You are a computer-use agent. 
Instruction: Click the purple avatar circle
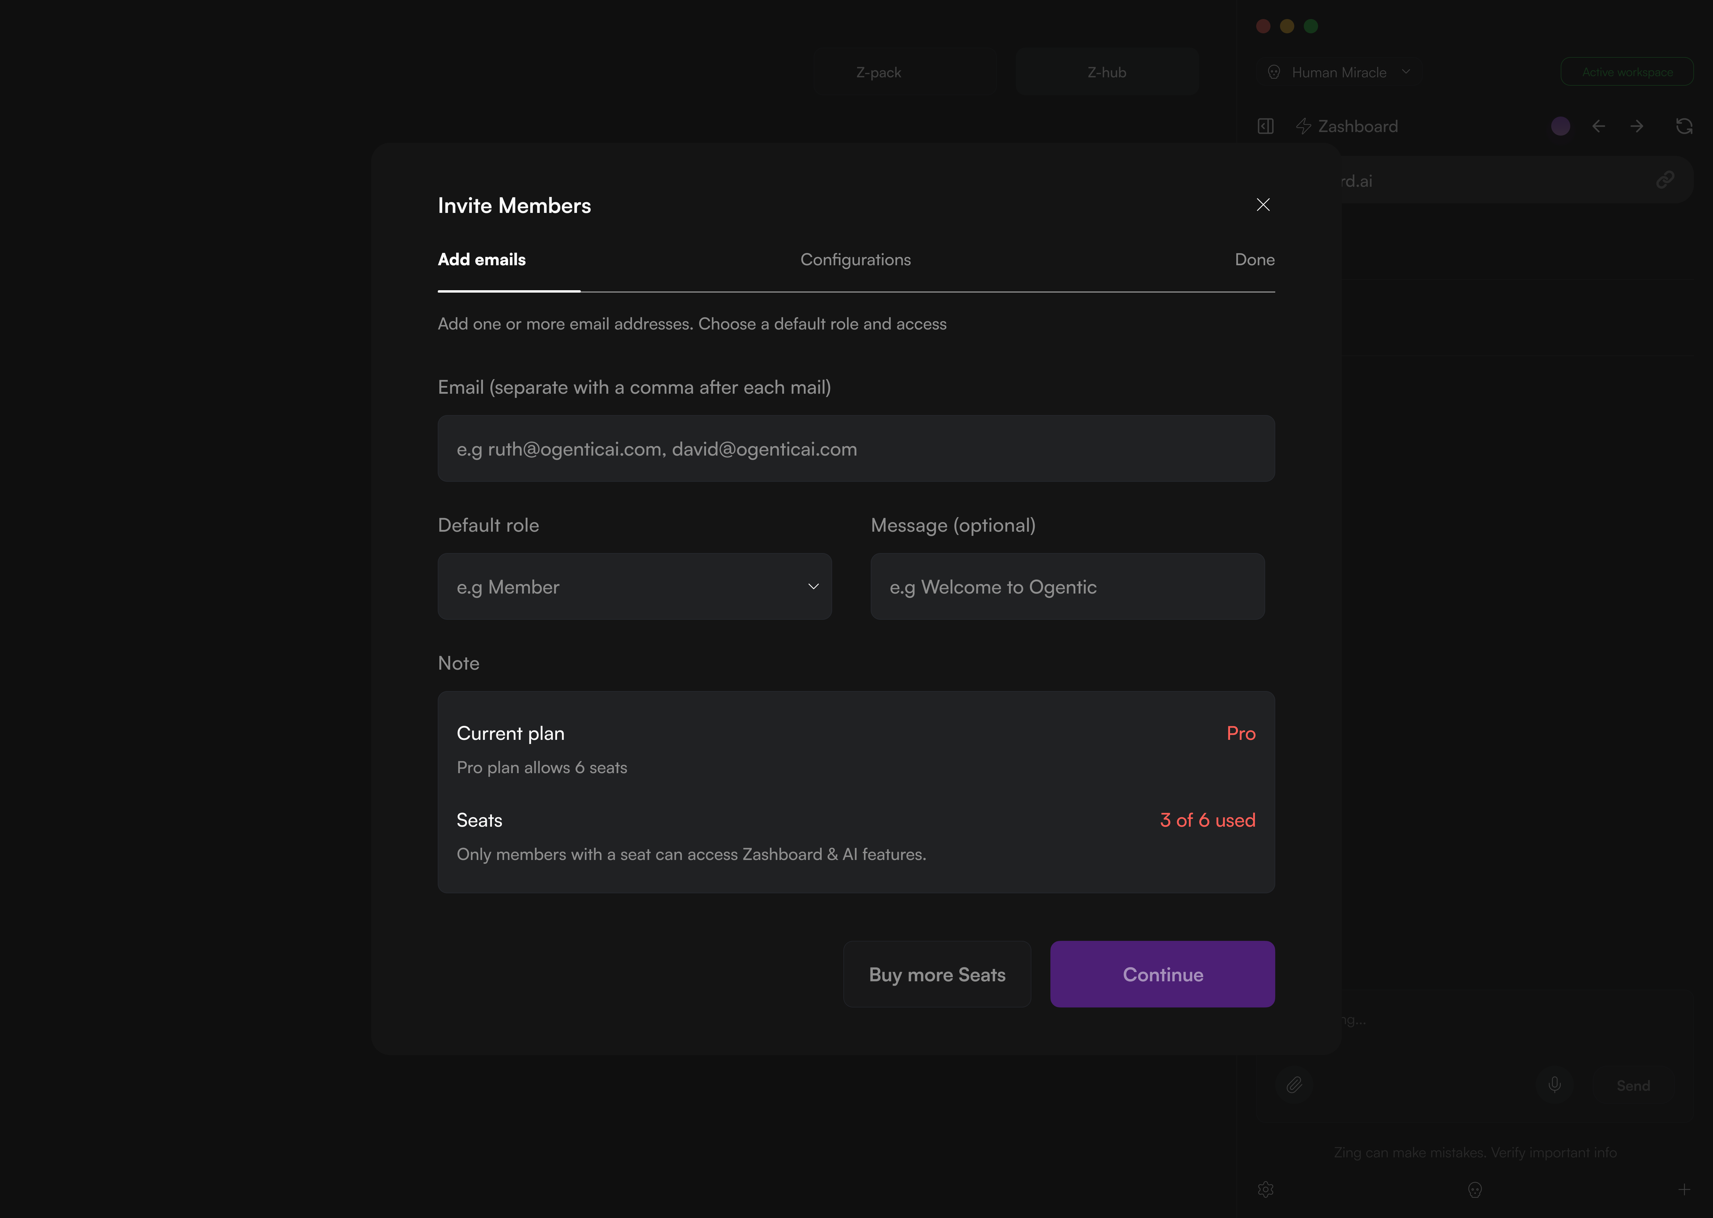tap(1560, 126)
